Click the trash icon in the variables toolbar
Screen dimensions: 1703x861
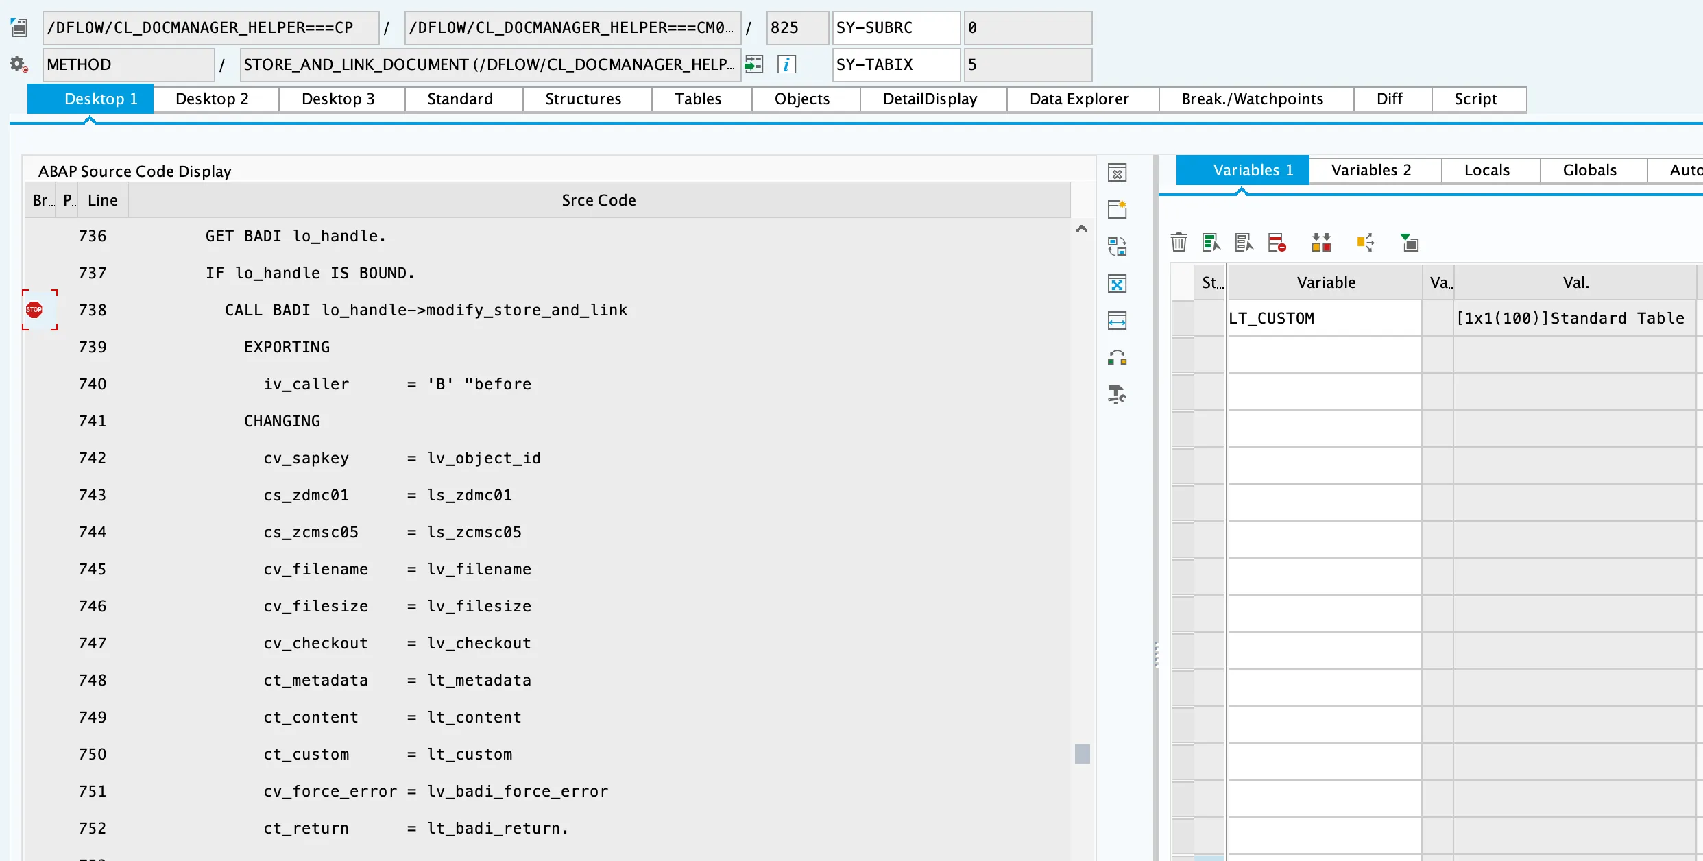1179,243
